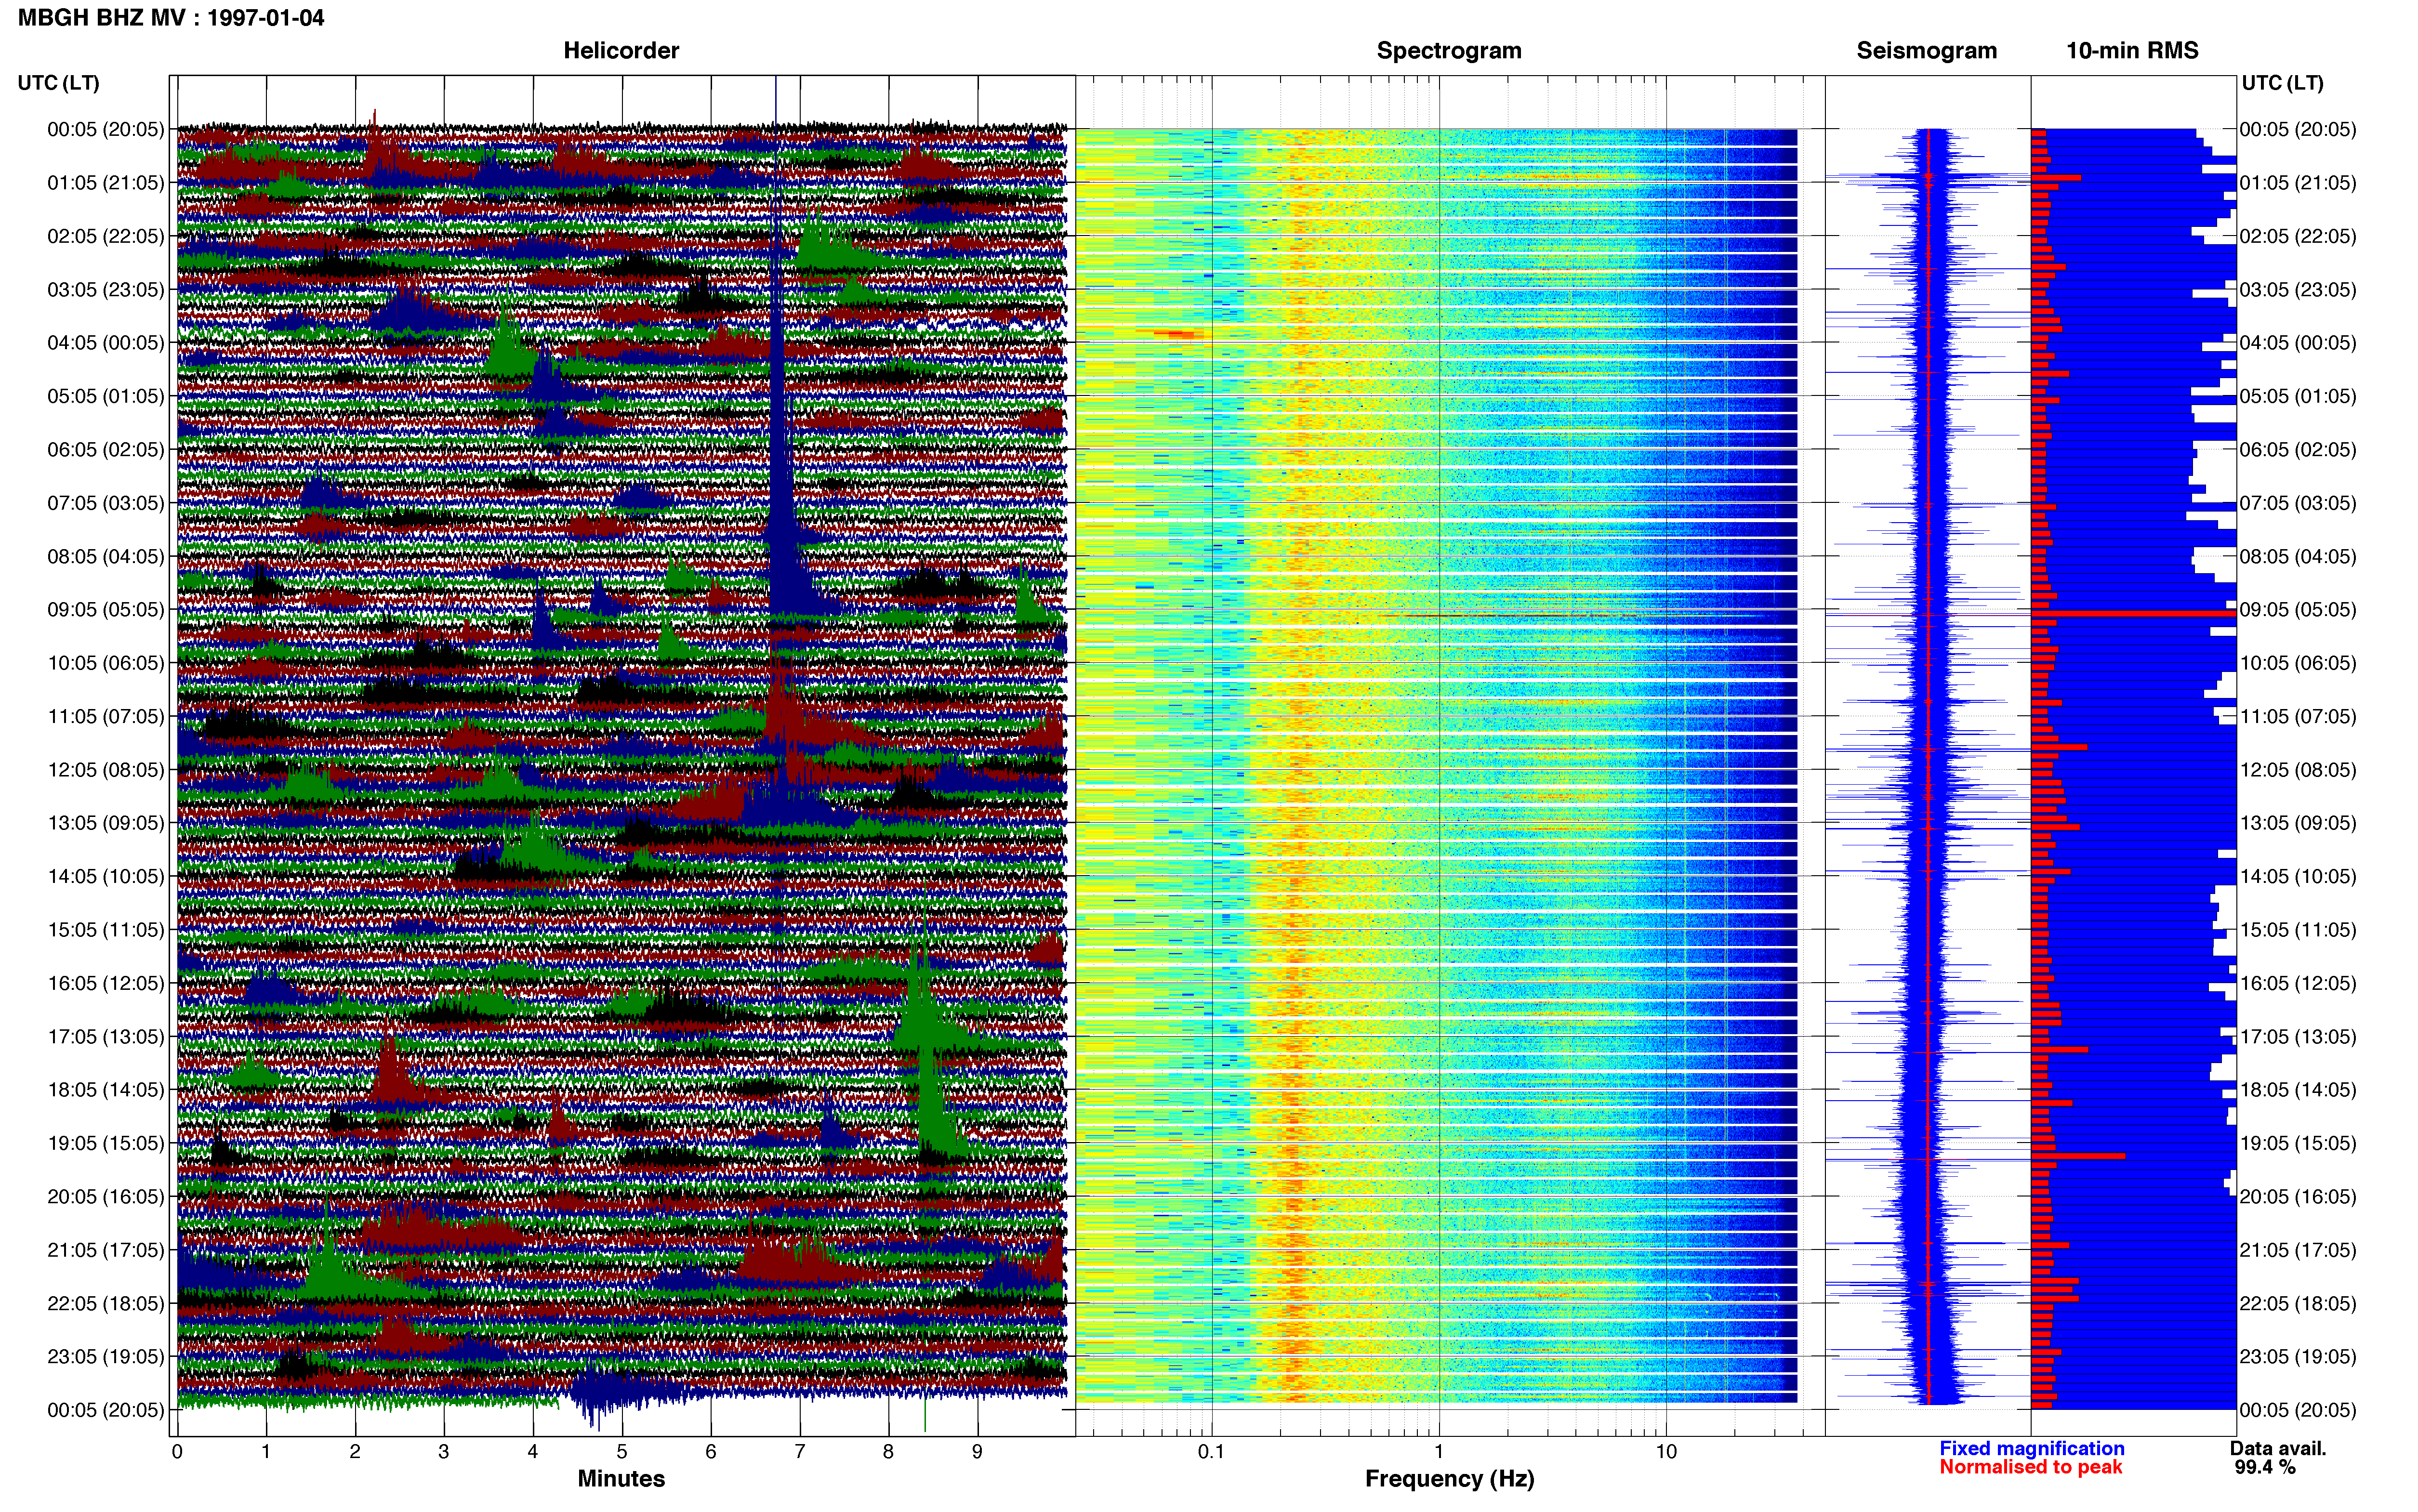This screenshot has height=1512, width=2418.
Task: Click the 'Data avail.' label
Action: pyautogui.click(x=2278, y=1448)
